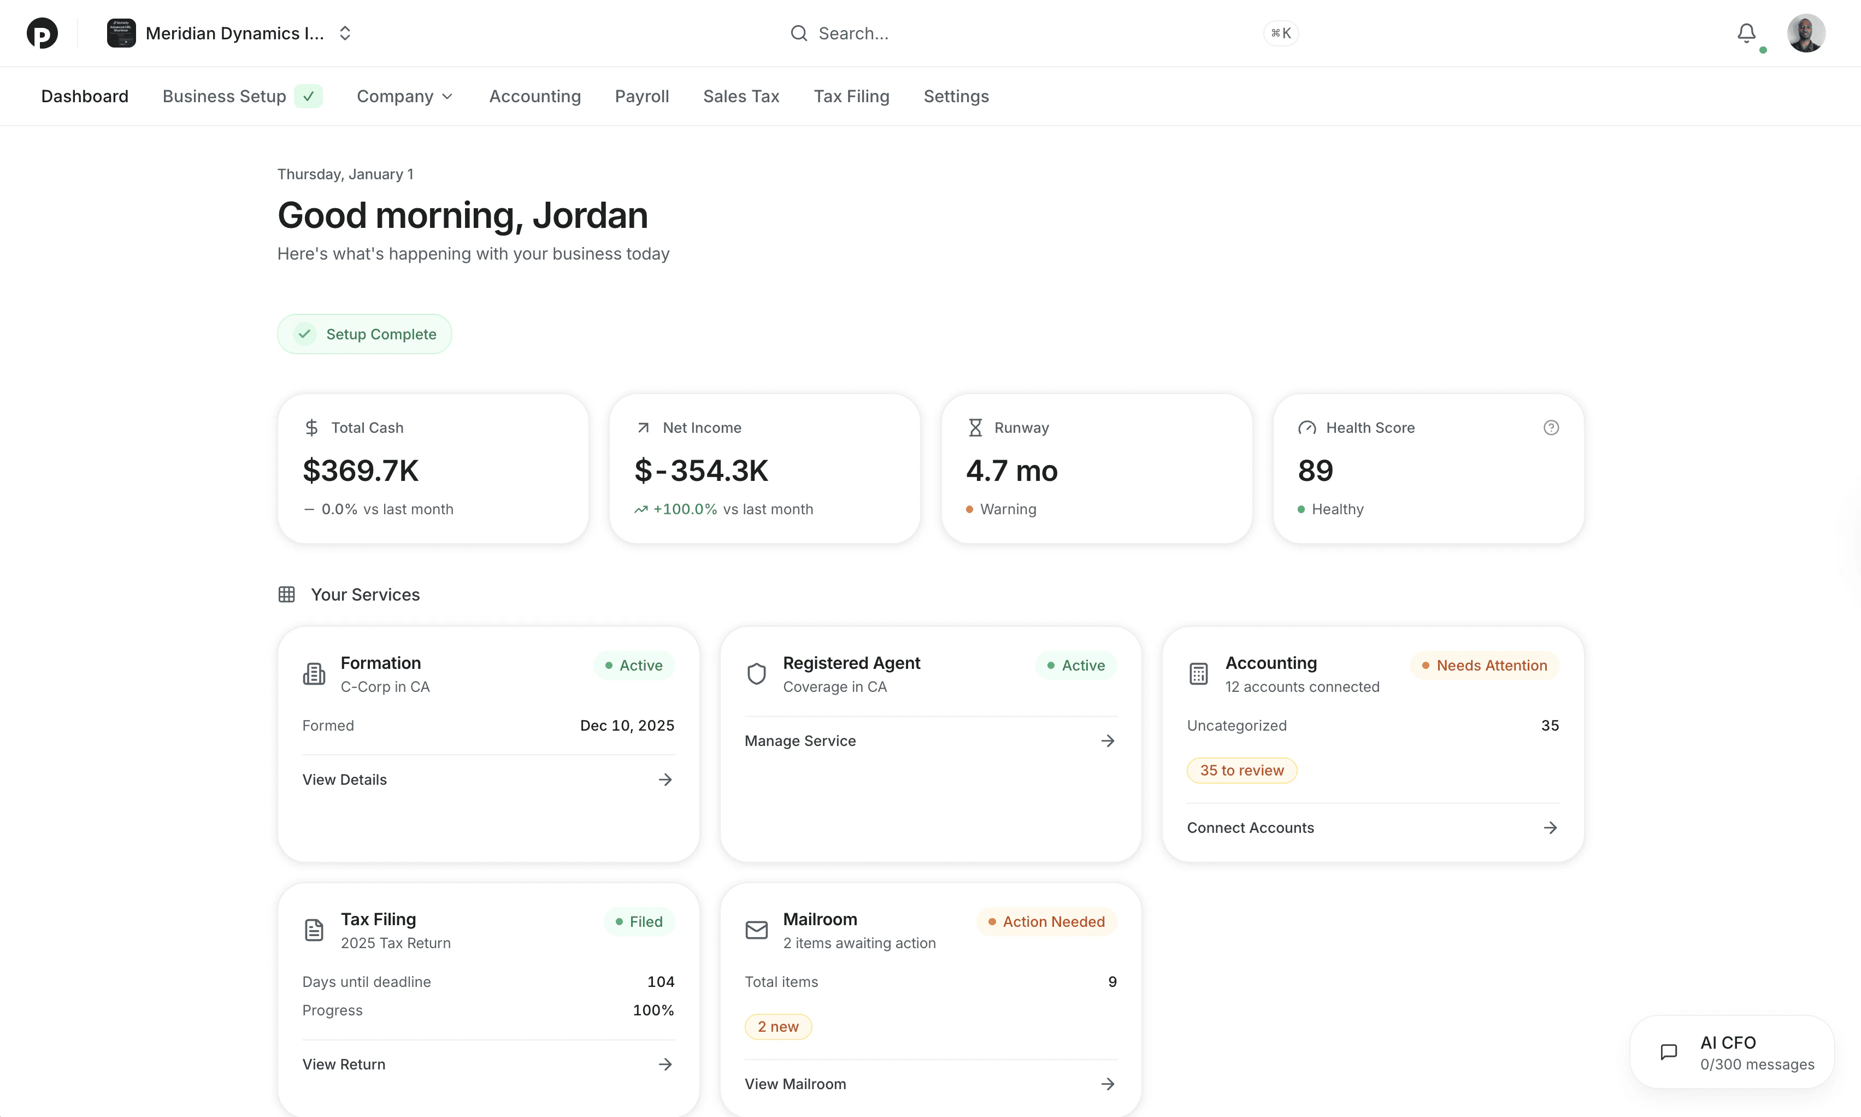Click Manage Service for Registered Agent
This screenshot has height=1117, width=1861.
800,740
